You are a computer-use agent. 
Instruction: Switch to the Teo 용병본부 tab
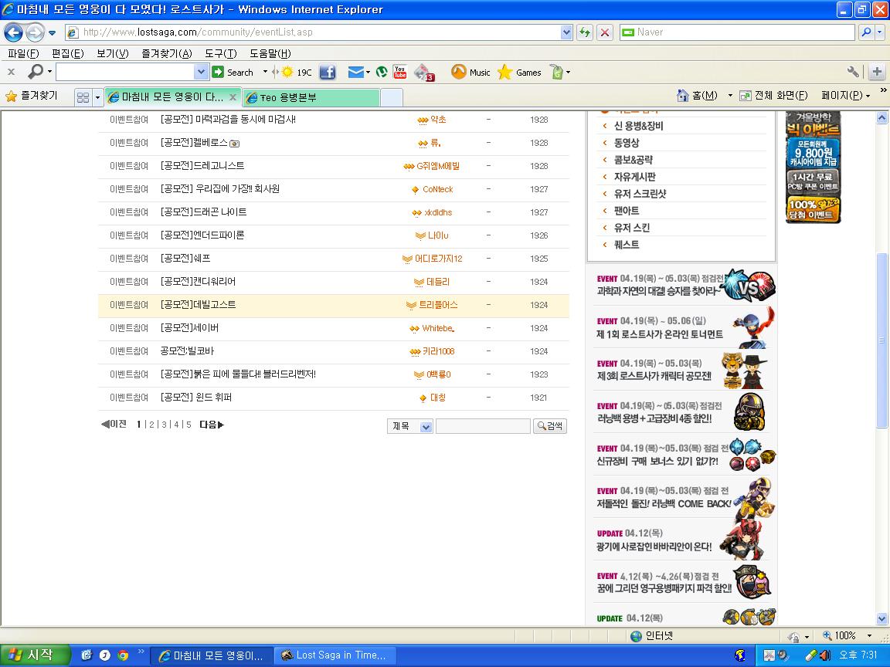coord(311,97)
